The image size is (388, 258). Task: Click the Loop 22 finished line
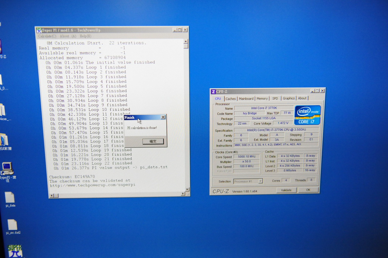coord(93,164)
